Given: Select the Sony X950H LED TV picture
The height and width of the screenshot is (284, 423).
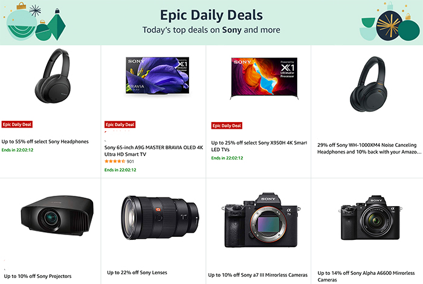Looking at the screenshot, I should (x=265, y=78).
